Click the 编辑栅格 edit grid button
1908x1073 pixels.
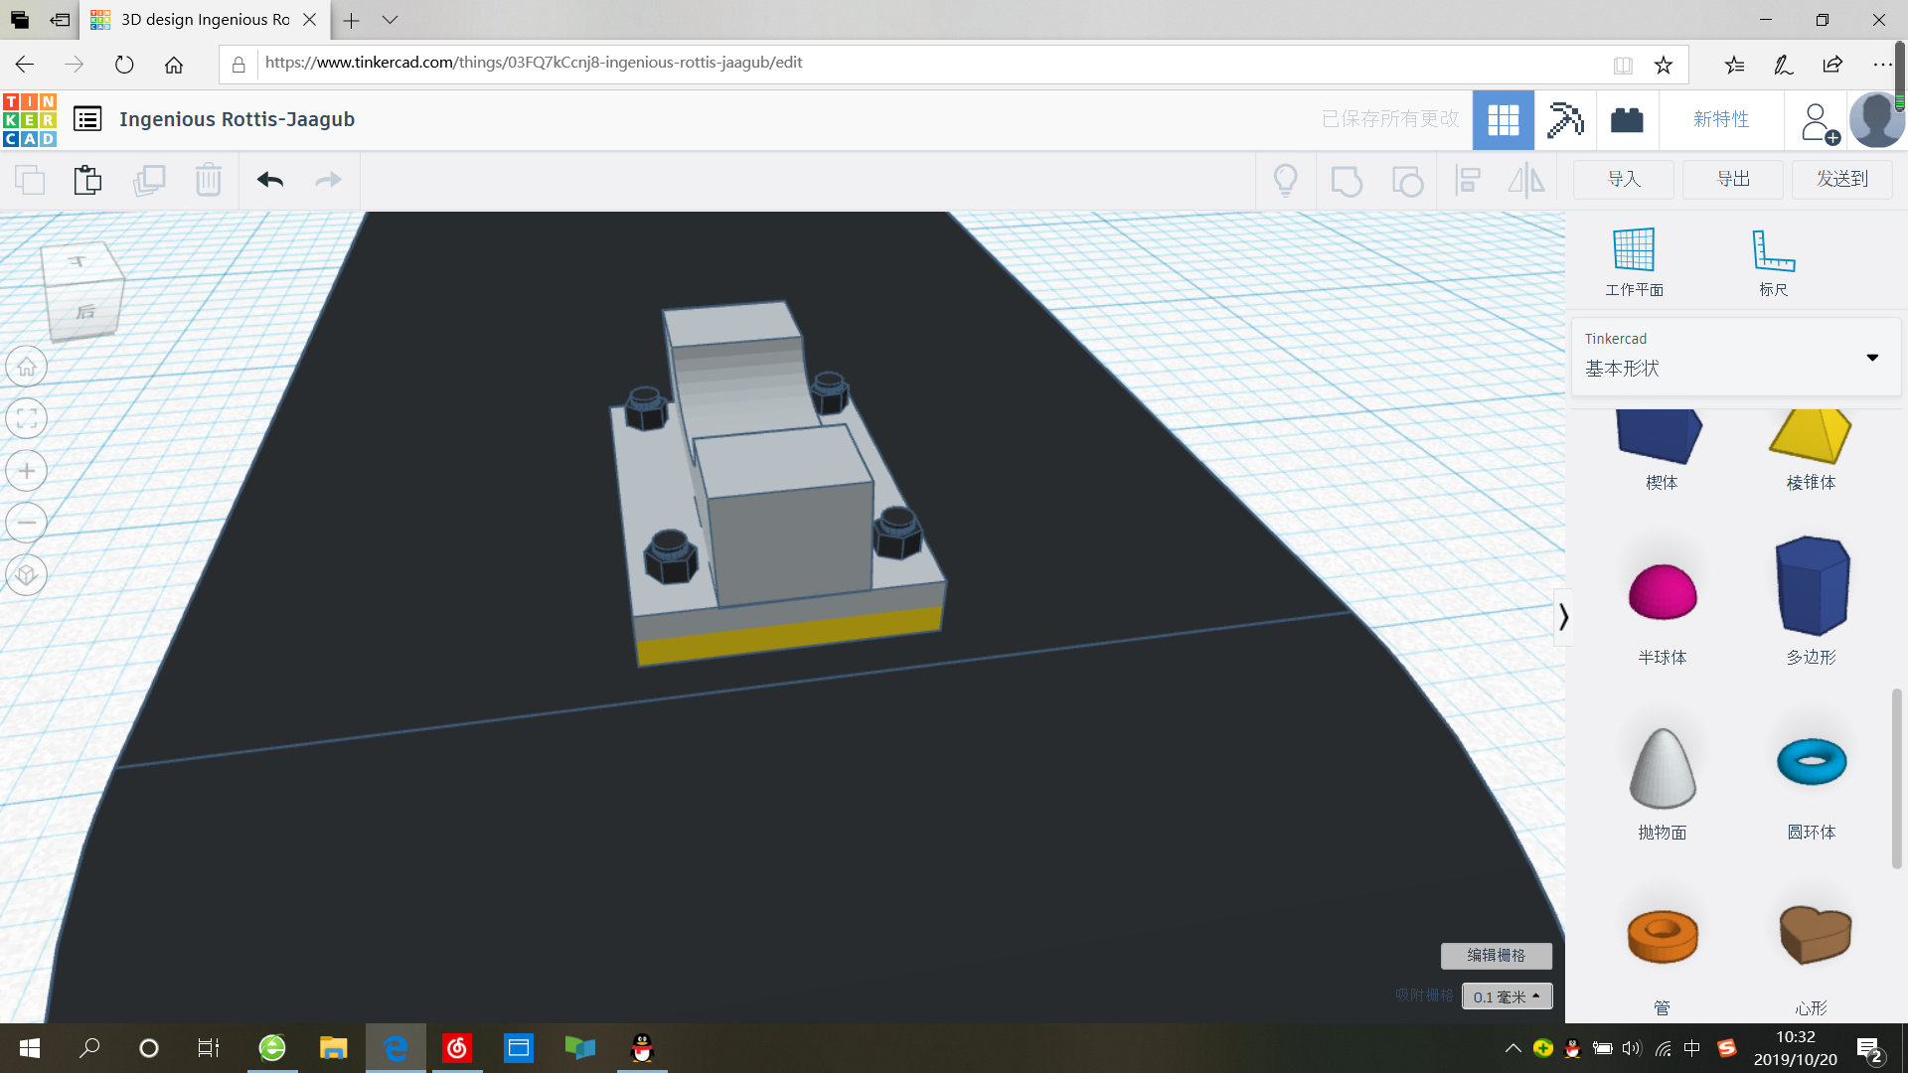tap(1496, 955)
